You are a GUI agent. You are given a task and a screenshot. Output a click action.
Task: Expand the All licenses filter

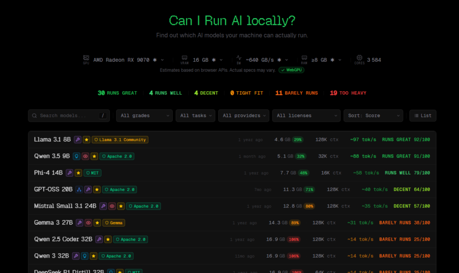tap(306, 116)
